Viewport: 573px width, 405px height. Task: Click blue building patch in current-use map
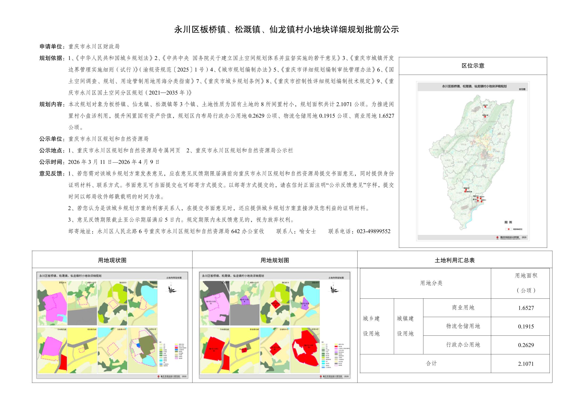[x=138, y=345]
